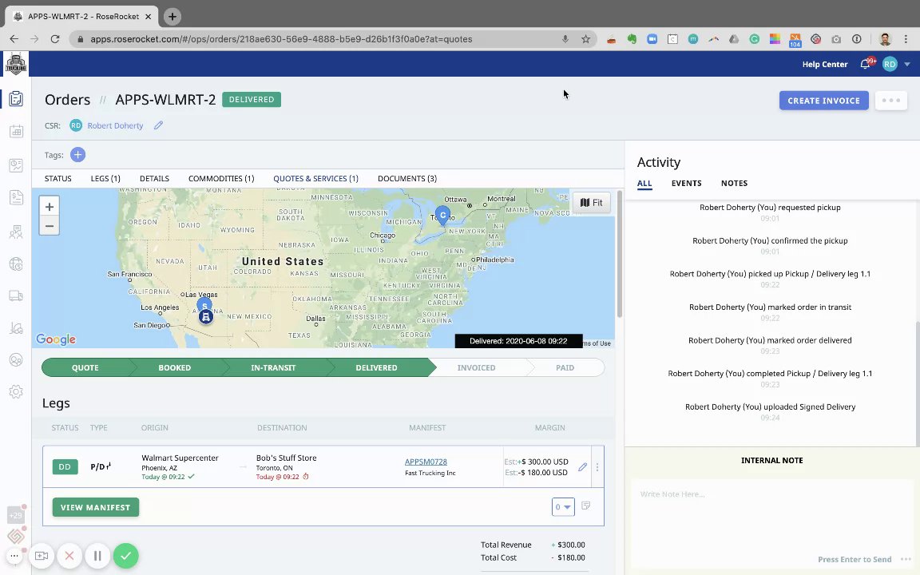Image resolution: width=920 pixels, height=575 pixels.
Task: Pause the screen recording
Action: 97,556
